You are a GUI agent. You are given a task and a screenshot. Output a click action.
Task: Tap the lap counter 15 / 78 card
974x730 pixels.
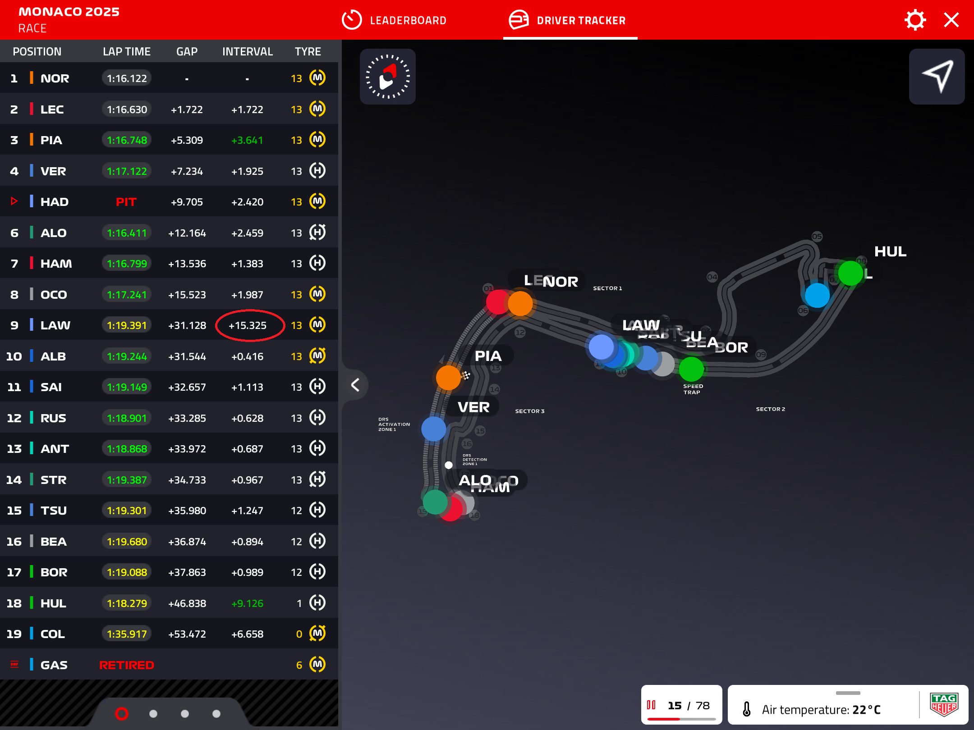[681, 705]
